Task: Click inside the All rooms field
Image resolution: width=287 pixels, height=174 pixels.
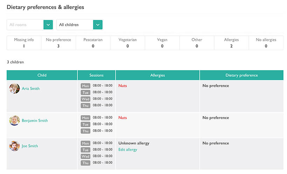Action: 25,25
